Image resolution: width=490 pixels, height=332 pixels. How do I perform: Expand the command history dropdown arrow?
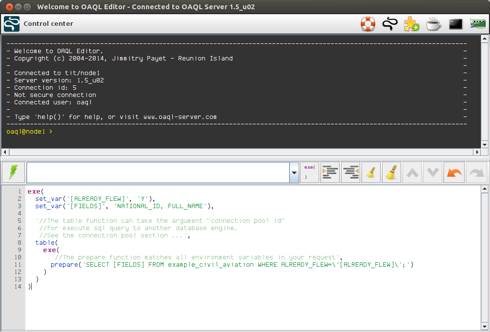tap(294, 173)
